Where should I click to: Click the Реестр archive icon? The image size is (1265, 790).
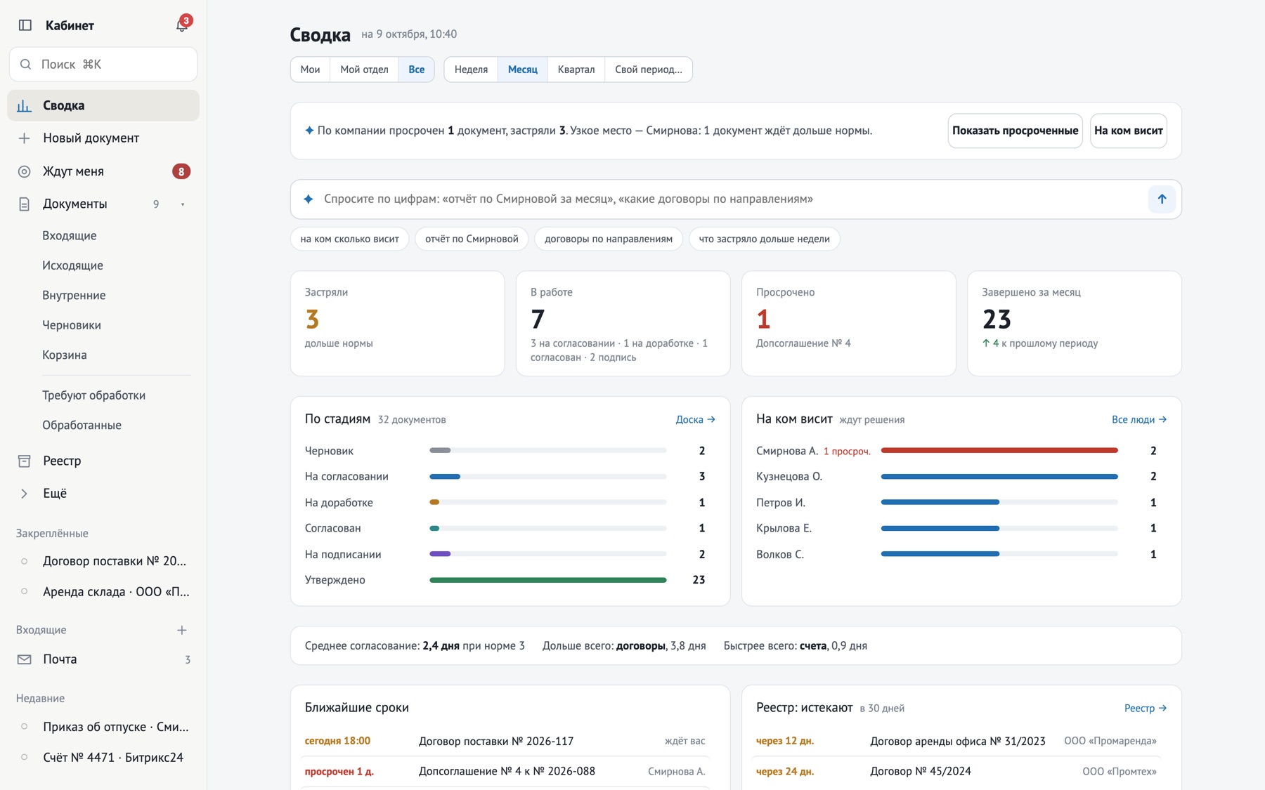pos(25,461)
